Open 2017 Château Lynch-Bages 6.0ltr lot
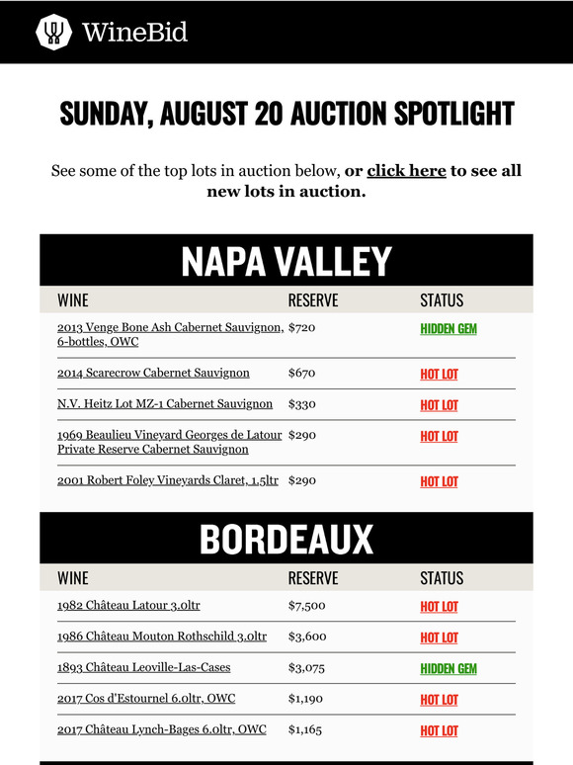This screenshot has width=573, height=765. 162,729
